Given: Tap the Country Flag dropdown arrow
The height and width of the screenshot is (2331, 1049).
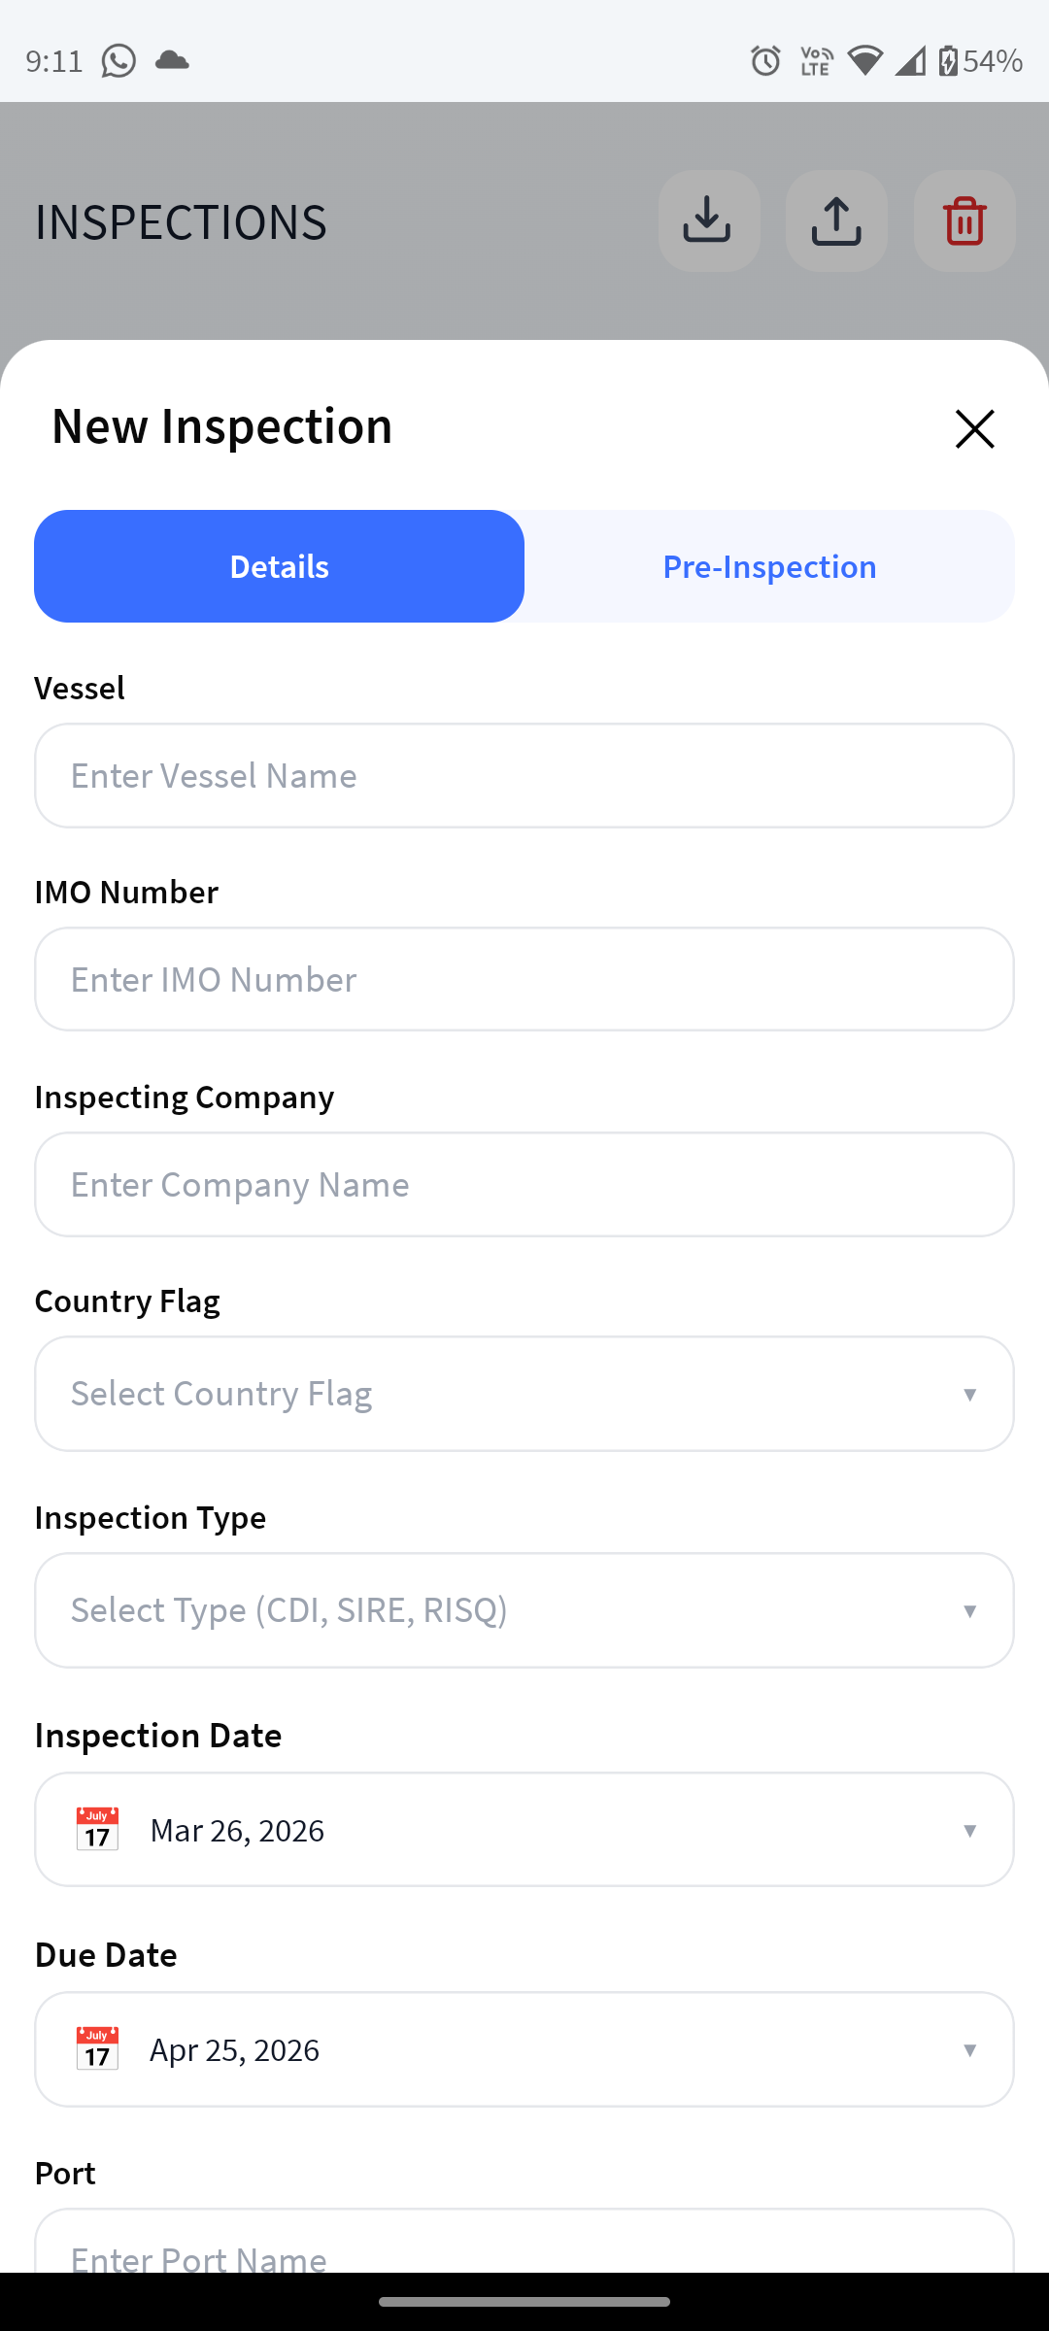Looking at the screenshot, I should (969, 1395).
